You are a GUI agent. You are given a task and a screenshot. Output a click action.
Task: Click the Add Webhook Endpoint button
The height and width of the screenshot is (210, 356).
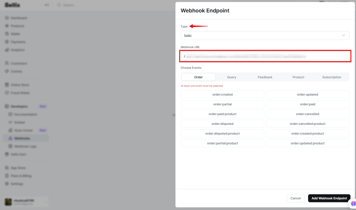[x=329, y=198]
